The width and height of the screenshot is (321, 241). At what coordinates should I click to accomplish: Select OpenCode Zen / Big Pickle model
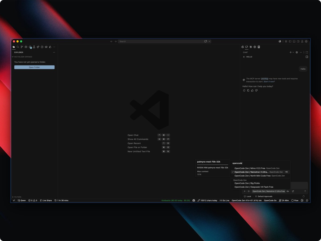click(260, 183)
